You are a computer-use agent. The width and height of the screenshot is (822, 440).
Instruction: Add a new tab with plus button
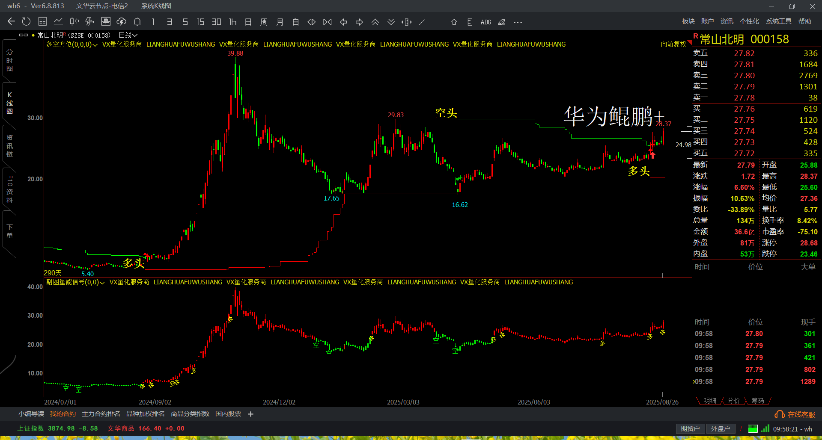(x=251, y=414)
